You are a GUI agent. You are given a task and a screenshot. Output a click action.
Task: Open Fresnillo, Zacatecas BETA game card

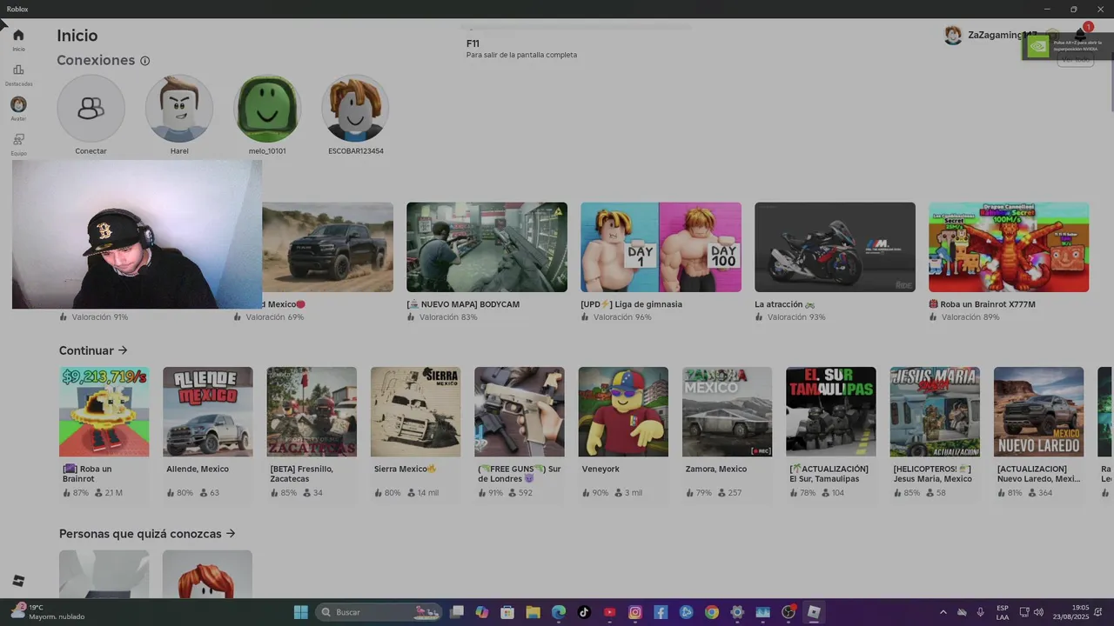click(312, 411)
